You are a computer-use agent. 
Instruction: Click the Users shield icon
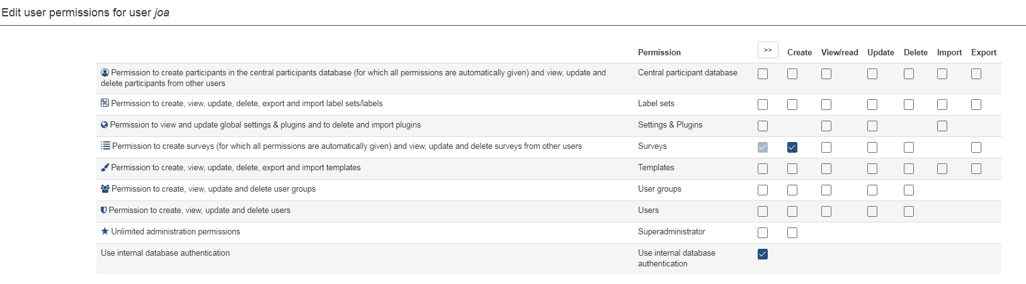pyautogui.click(x=104, y=210)
